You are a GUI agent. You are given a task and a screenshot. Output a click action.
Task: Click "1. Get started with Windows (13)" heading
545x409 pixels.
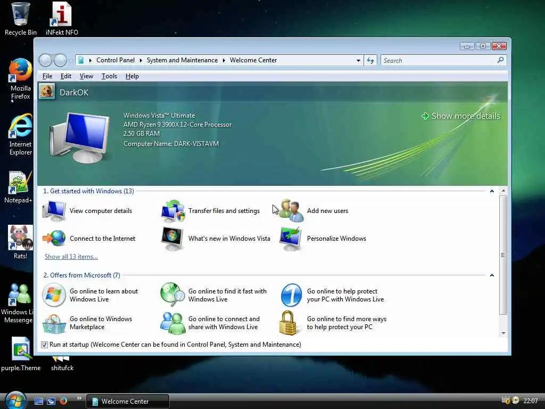(89, 191)
